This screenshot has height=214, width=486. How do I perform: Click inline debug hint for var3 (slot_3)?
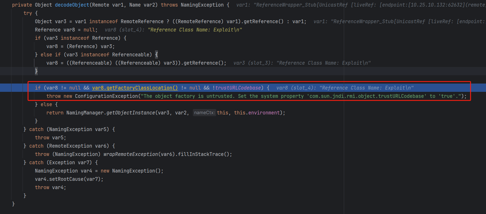[302, 63]
